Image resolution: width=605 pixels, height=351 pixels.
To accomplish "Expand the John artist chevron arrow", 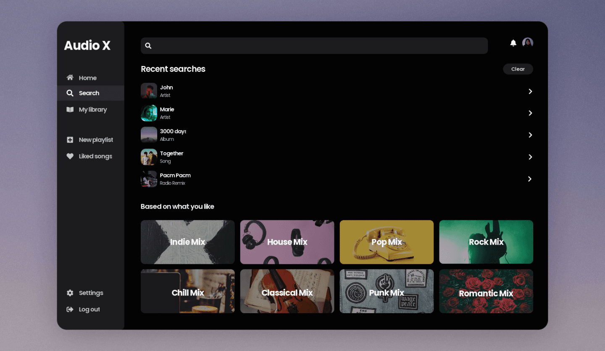I will click(x=530, y=91).
